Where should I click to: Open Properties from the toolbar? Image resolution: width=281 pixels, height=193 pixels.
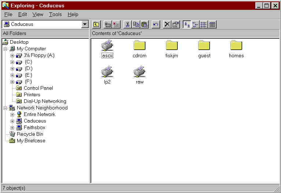pyautogui.click(x=175, y=24)
